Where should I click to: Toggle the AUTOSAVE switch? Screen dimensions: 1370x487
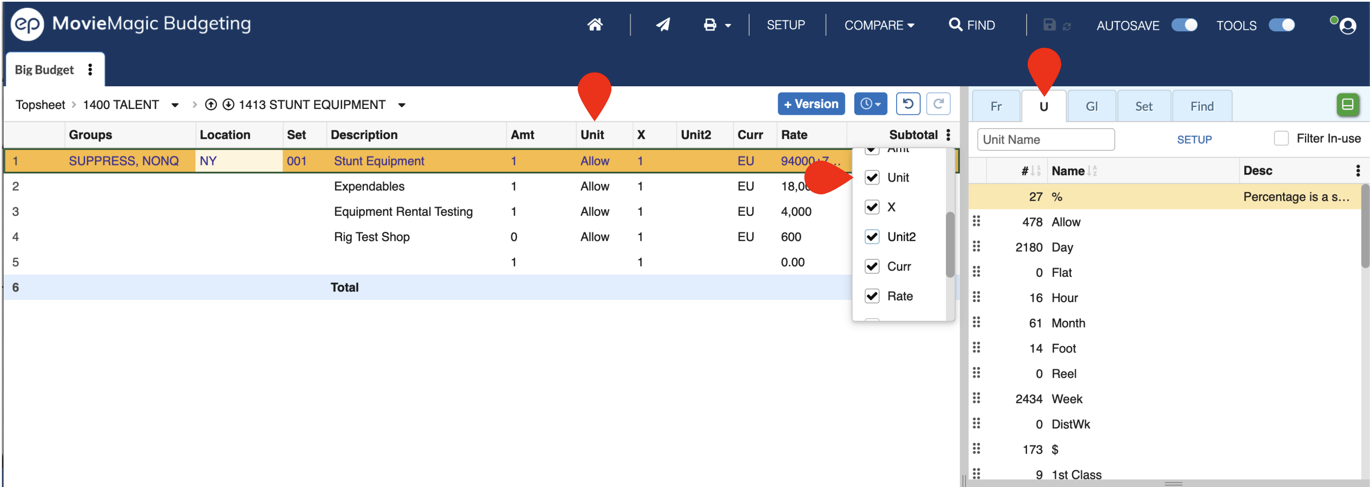1184,25
